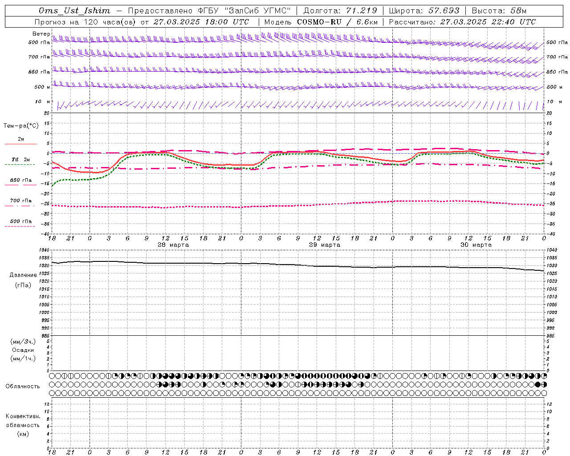Click the 'Прогноз на 120 часа(ов)' forecast text

[x=86, y=22]
